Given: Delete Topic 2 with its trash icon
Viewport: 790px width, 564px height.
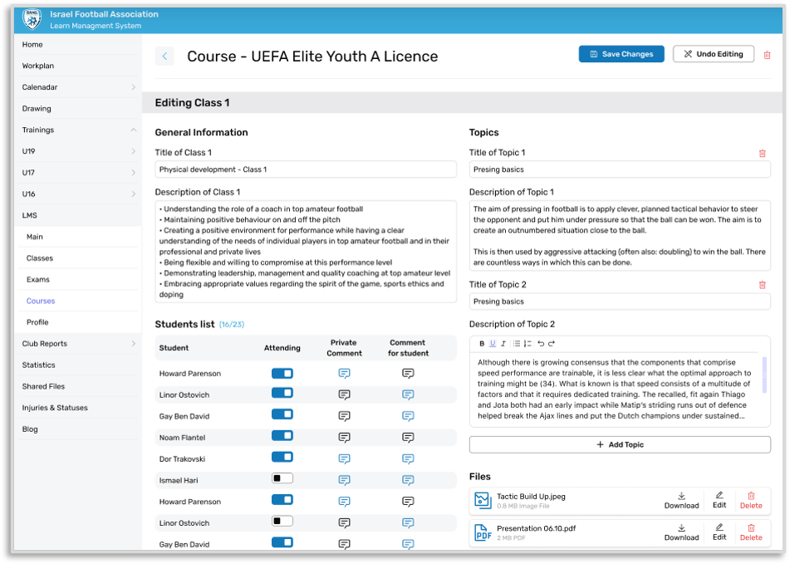Looking at the screenshot, I should 763,285.
